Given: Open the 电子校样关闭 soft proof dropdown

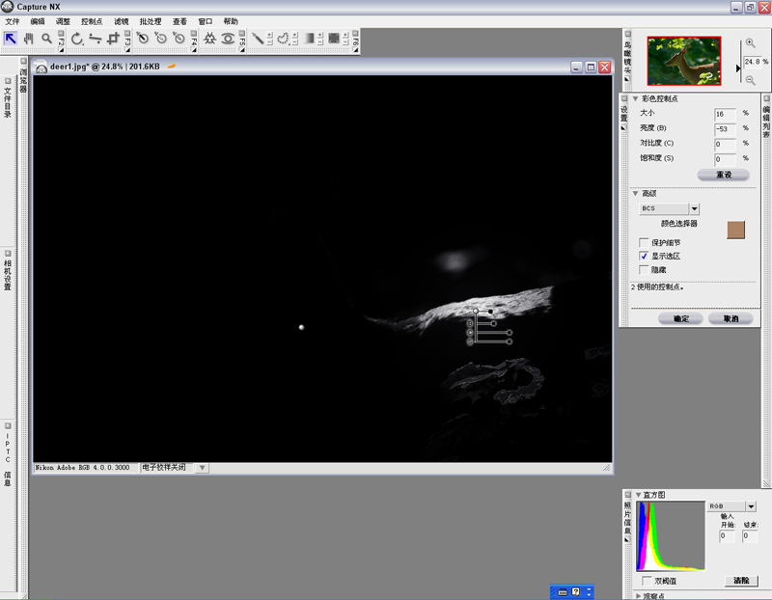Looking at the screenshot, I should 203,468.
